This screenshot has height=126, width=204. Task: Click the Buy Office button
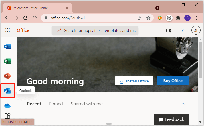click(x=173, y=81)
